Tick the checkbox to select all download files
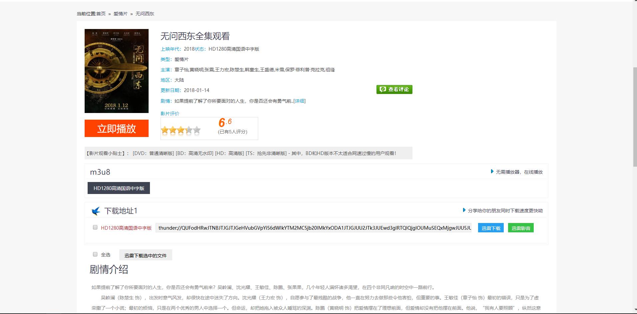 pyautogui.click(x=95, y=254)
